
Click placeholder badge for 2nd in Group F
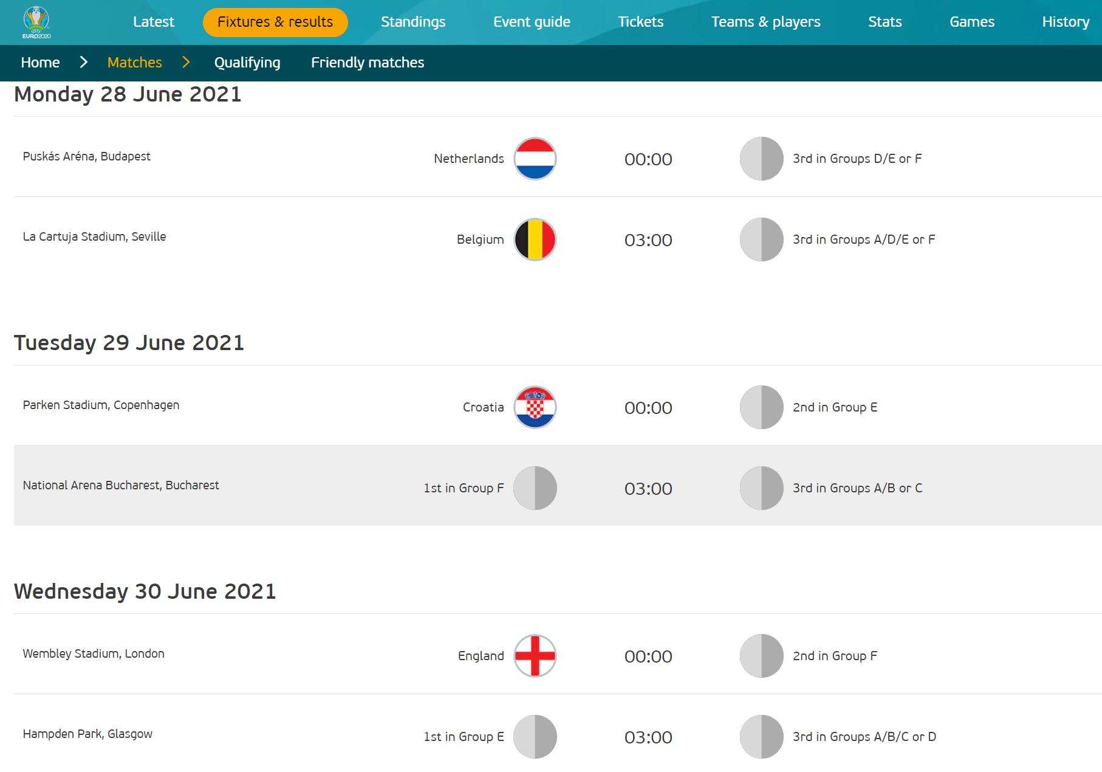761,656
